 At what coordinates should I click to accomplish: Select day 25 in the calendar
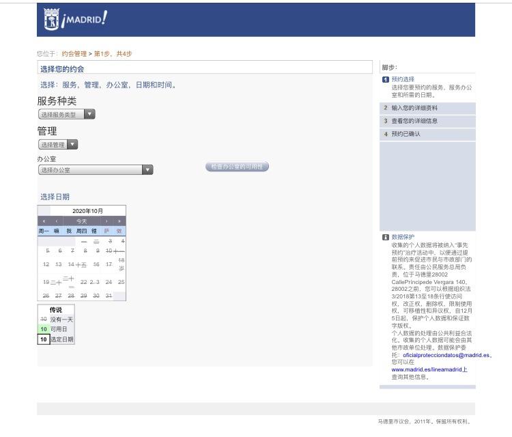click(x=121, y=282)
